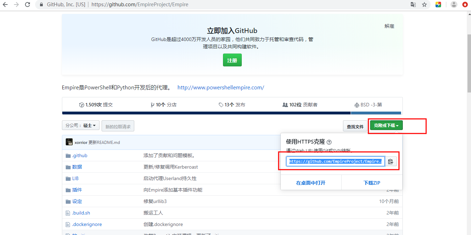Screen dimensions: 471x235
Task: Click the browser forward arrow
Action: click(16, 5)
